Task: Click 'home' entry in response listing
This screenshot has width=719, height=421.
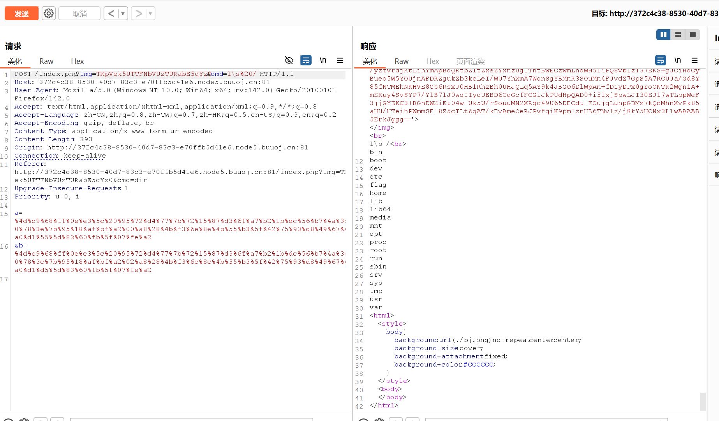Action: (378, 193)
